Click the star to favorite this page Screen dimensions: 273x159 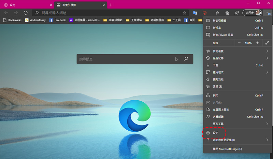[x=185, y=13]
